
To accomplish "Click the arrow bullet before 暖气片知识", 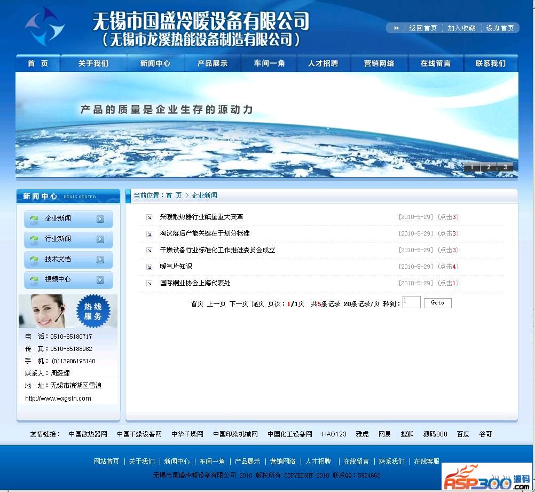I will (x=149, y=267).
